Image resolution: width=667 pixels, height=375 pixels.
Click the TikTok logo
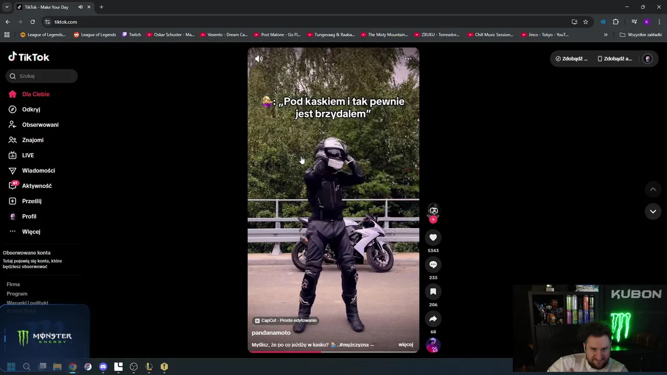click(x=29, y=57)
